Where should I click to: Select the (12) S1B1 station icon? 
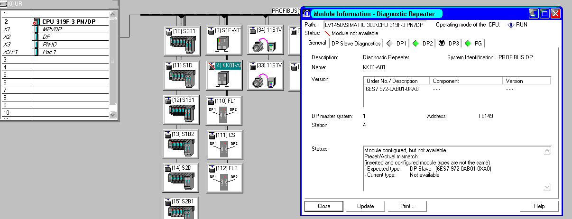(182, 110)
